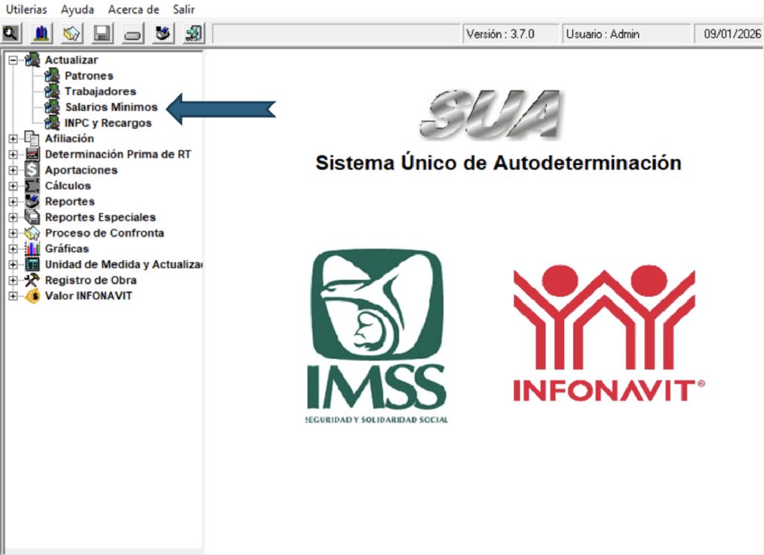Click the Aportaciones dollar sign icon
This screenshot has height=555, width=764.
[x=32, y=170]
